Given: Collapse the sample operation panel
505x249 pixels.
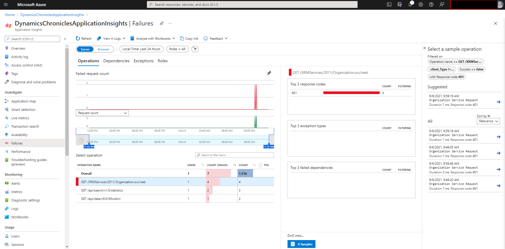Looking at the screenshot, I should [424, 48].
